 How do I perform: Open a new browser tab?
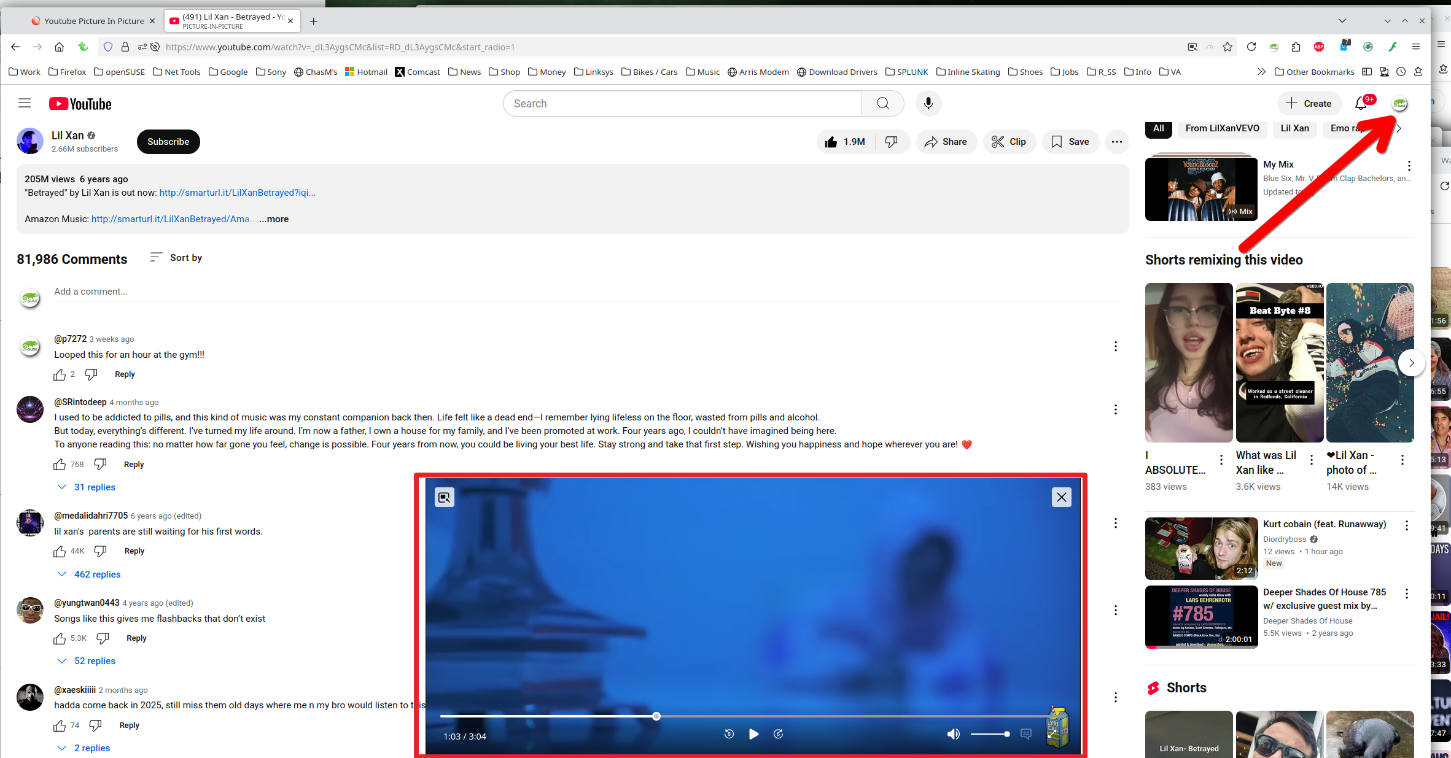[314, 21]
